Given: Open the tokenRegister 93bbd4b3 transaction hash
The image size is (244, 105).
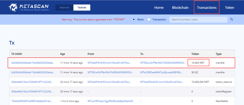Looking at the screenshot, I should pyautogui.click(x=32, y=92).
